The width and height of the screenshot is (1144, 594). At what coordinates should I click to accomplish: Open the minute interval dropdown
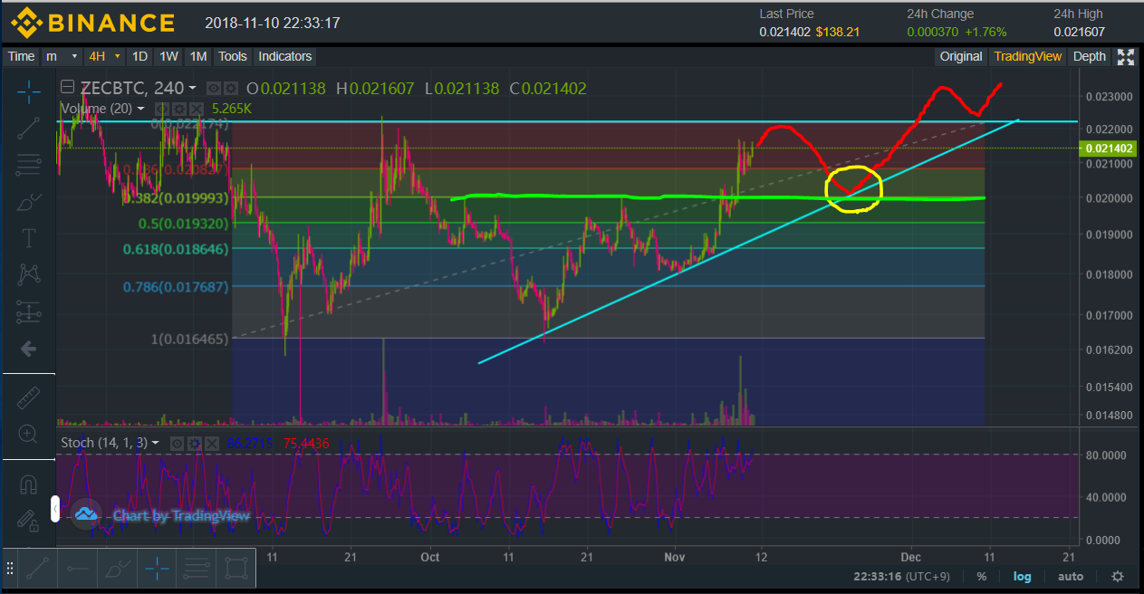62,56
